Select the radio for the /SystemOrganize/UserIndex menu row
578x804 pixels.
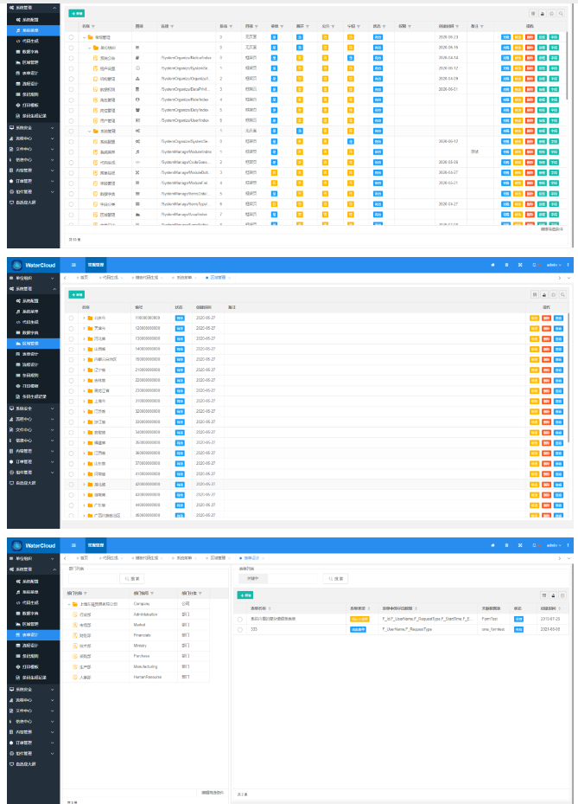(x=71, y=121)
